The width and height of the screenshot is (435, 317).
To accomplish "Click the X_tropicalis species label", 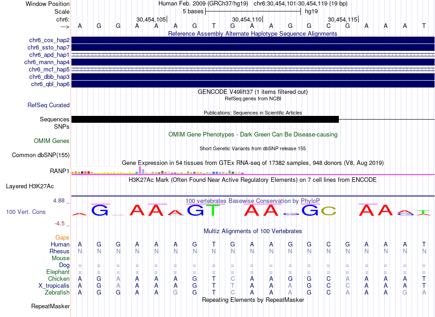I will click(x=54, y=286).
